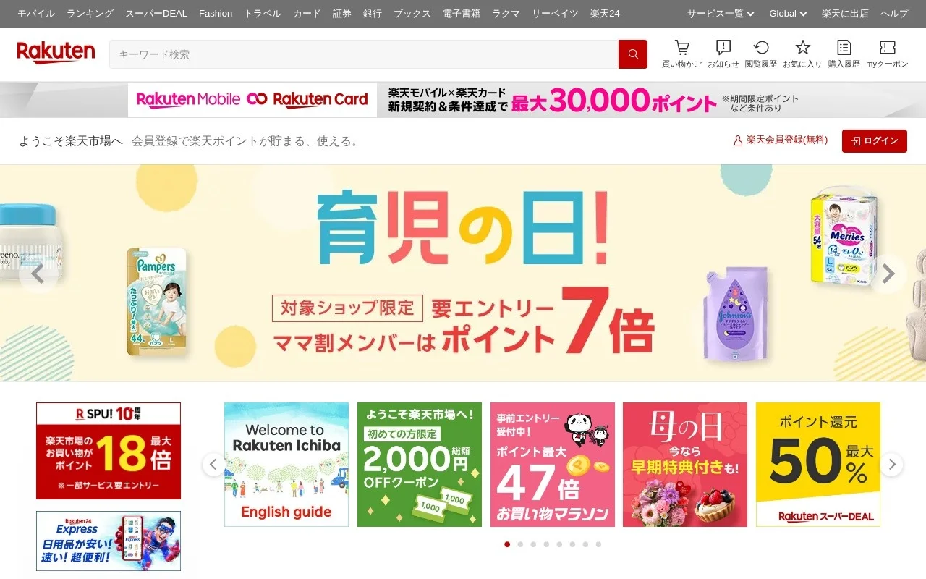Open myクーポン coupon icon
Image resolution: width=926 pixels, height=579 pixels.
point(887,54)
